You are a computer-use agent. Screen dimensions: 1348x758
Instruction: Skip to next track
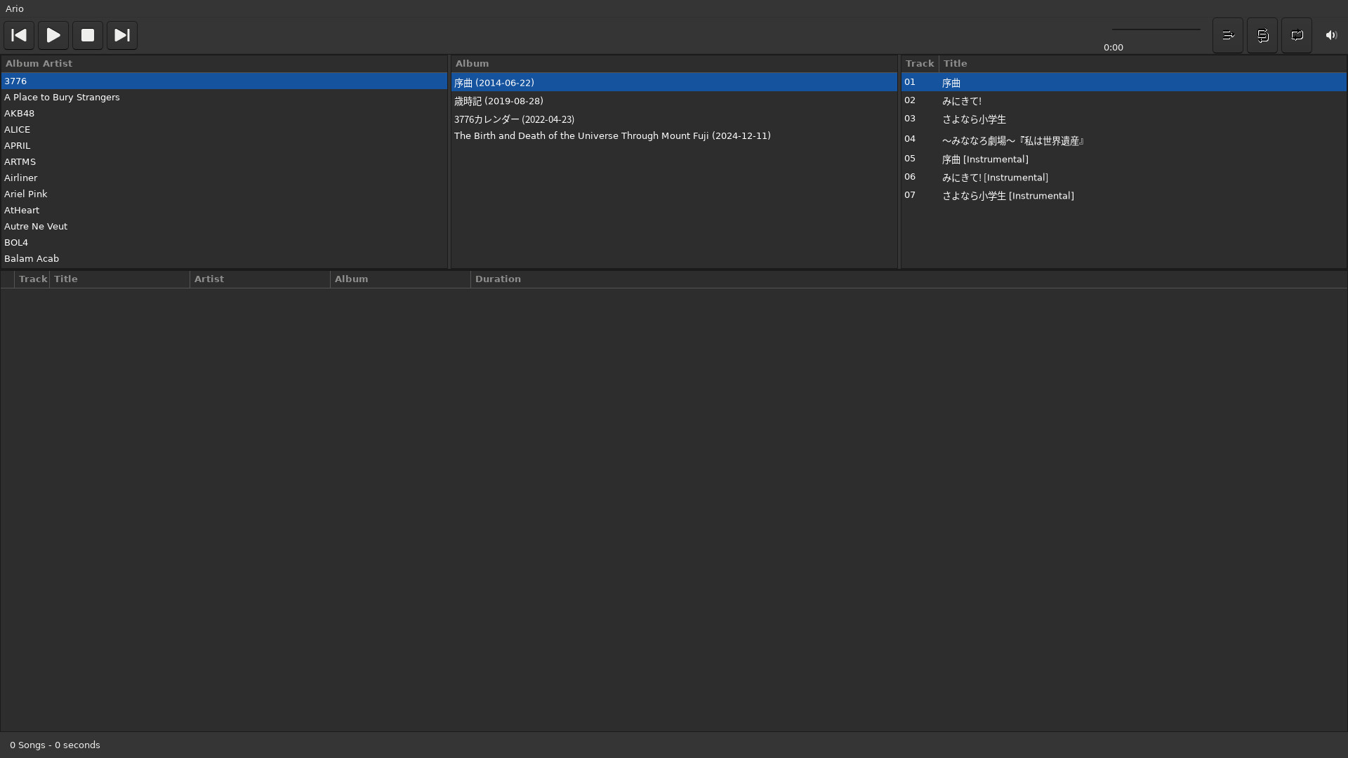point(122,35)
